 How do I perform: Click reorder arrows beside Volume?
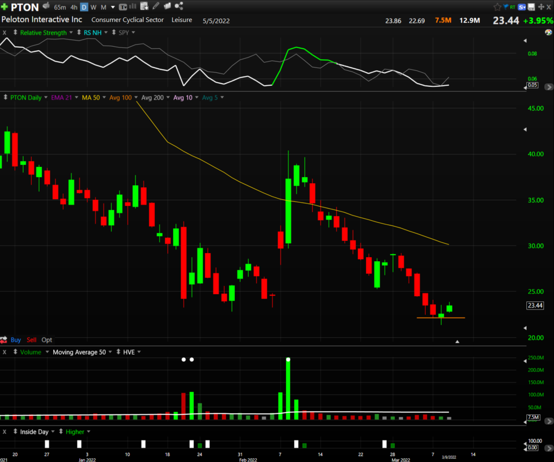tap(15, 352)
